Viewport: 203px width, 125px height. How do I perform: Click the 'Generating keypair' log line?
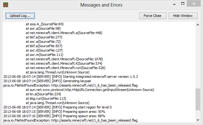[x=47, y=81]
